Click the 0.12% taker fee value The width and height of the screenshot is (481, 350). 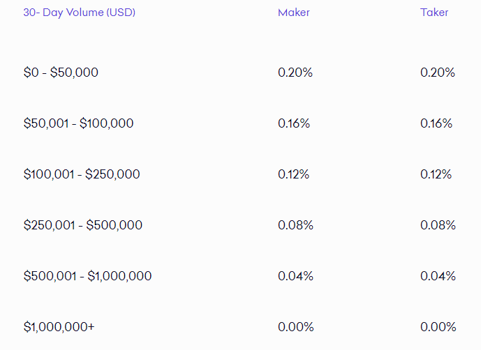[436, 174]
